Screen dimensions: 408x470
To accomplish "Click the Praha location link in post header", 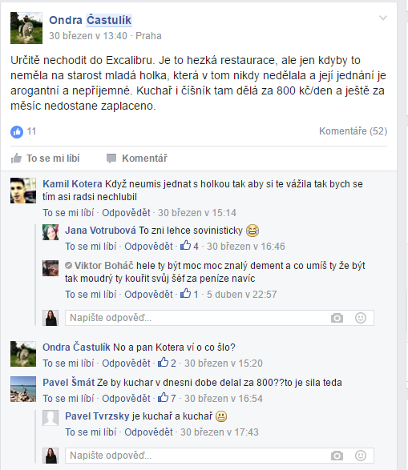I will (x=148, y=36).
